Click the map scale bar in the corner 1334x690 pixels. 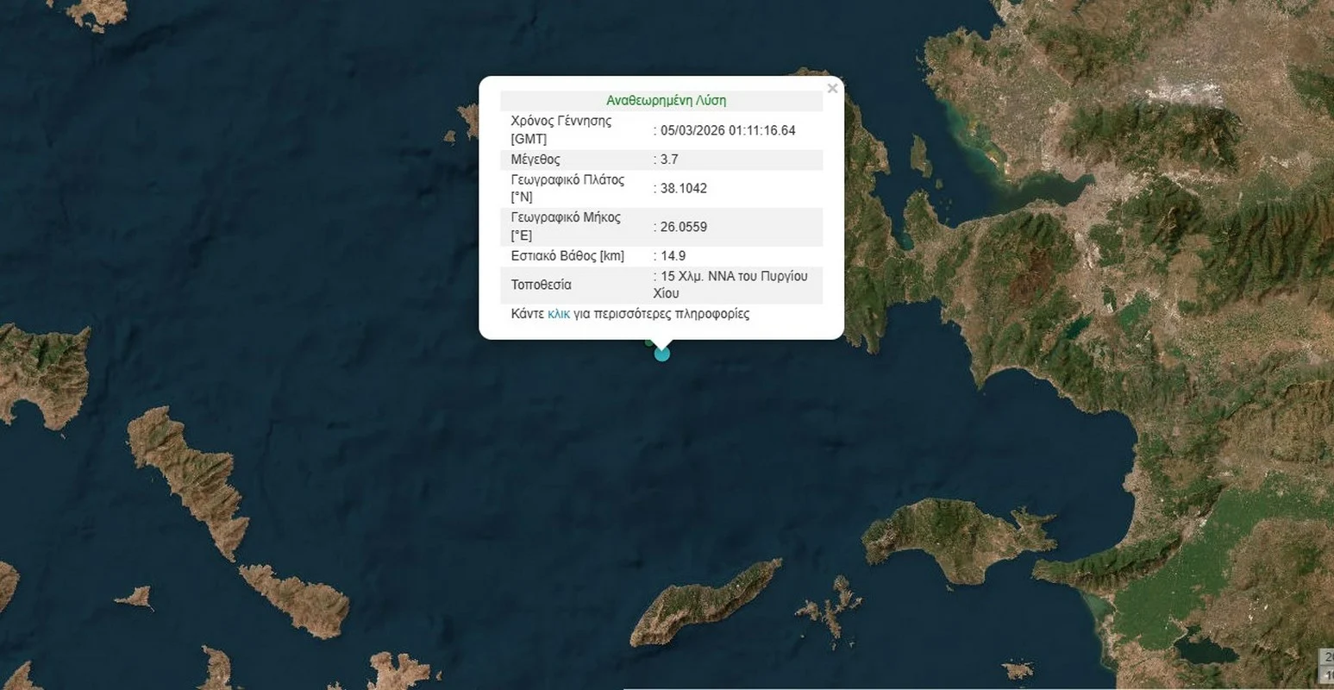point(1326,665)
